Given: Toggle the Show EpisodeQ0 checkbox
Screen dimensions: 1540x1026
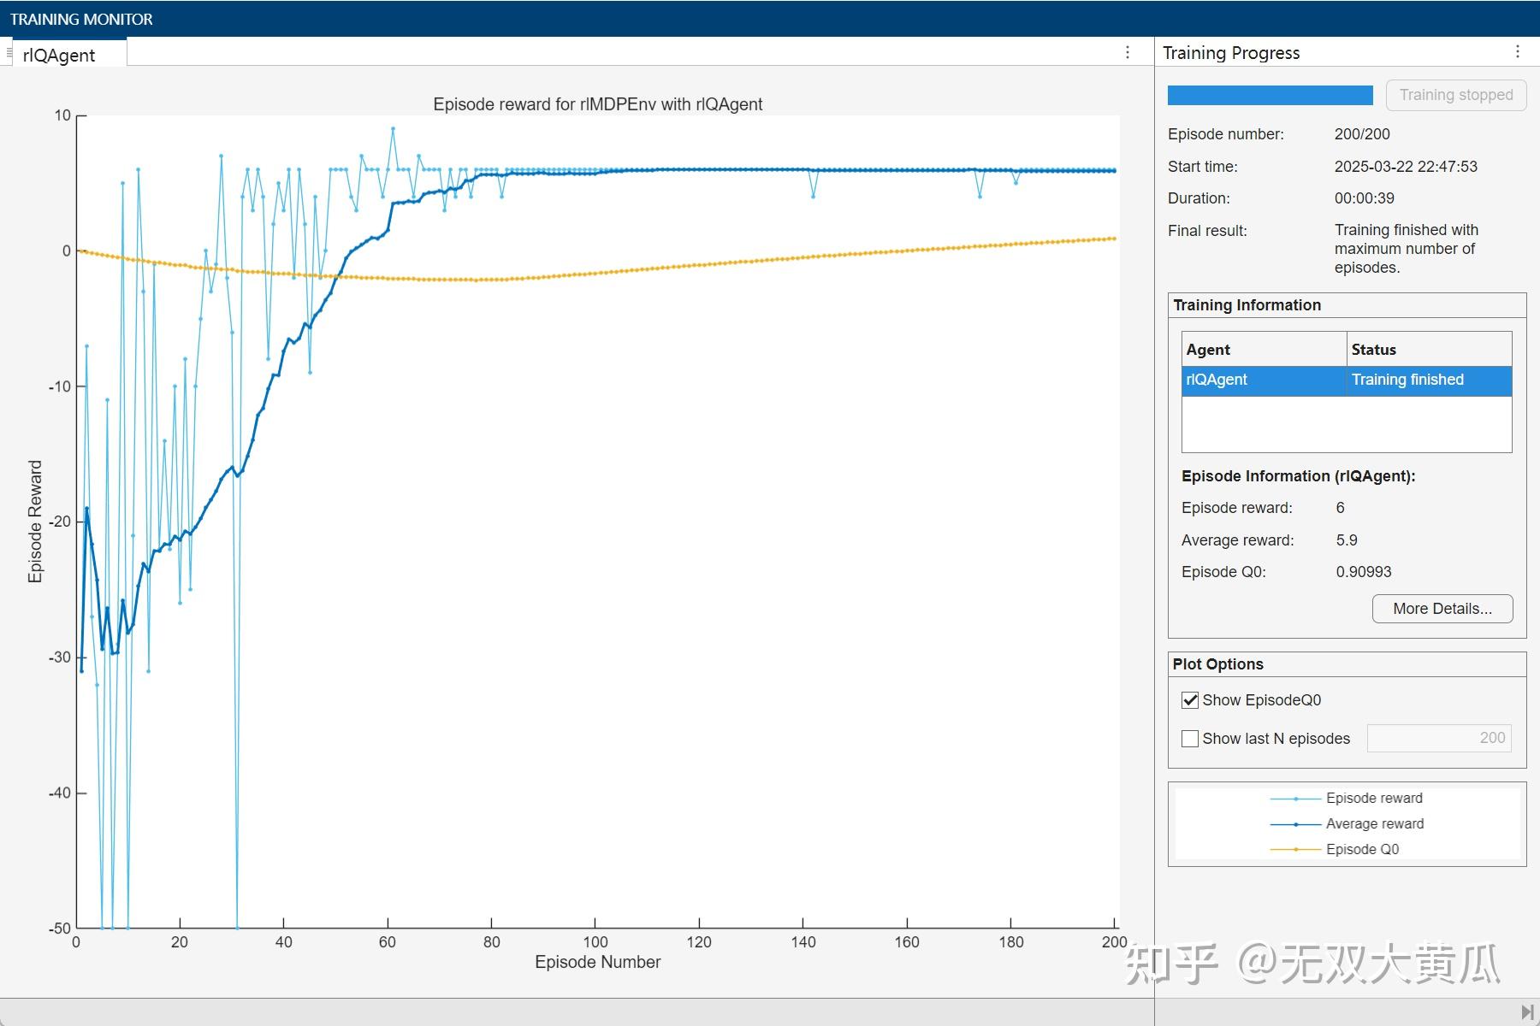Looking at the screenshot, I should tap(1190, 700).
